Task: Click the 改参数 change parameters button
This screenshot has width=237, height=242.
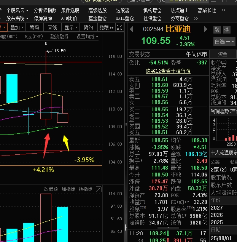Action: (51, 189)
